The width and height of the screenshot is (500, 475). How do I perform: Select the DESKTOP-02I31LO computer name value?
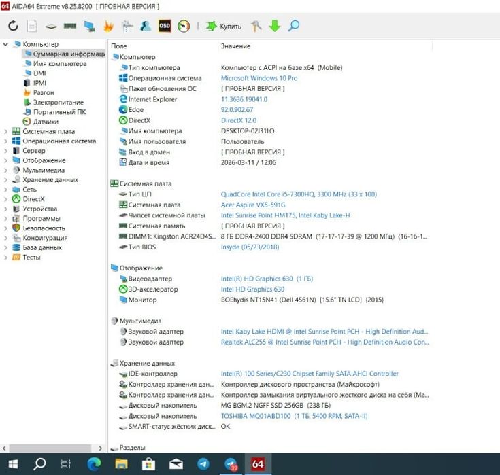[248, 131]
